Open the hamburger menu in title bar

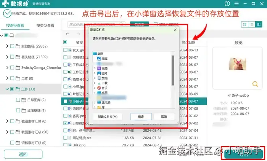tap(236, 3)
